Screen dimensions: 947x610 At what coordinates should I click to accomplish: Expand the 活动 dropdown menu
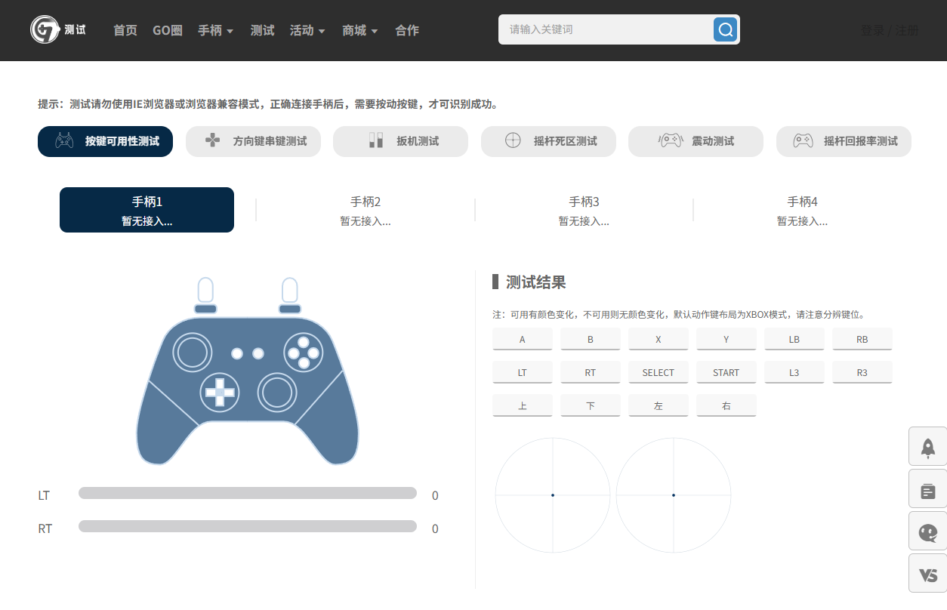click(307, 30)
